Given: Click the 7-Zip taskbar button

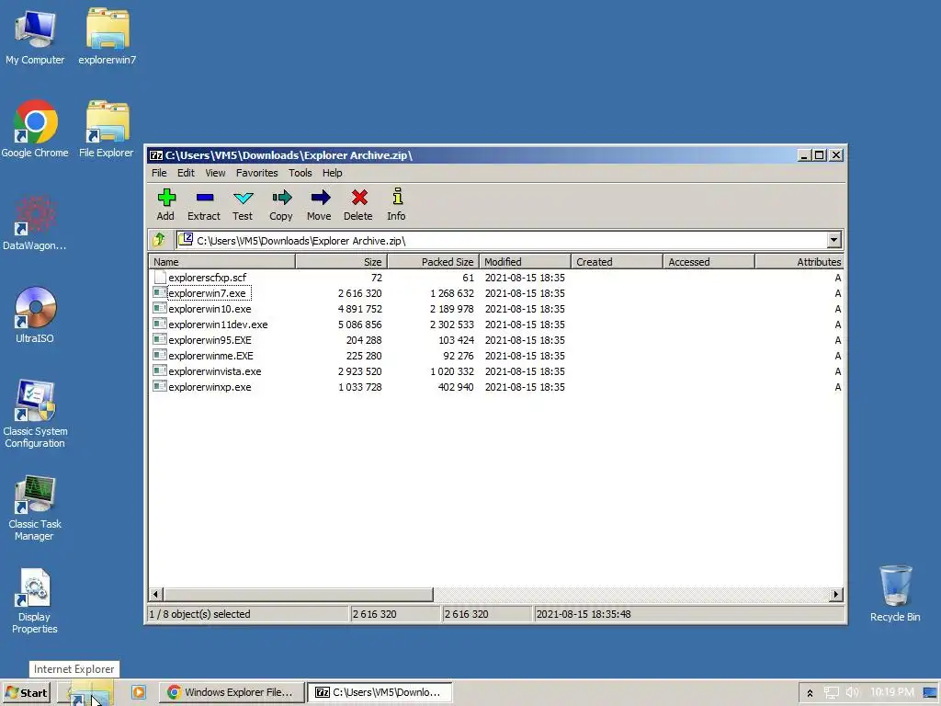Looking at the screenshot, I should tap(380, 692).
